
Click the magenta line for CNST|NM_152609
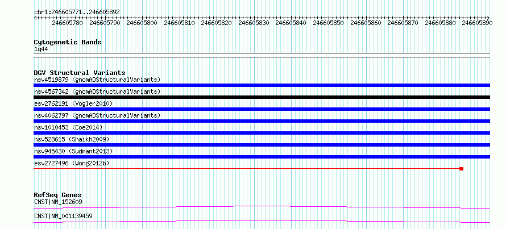(x=262, y=207)
